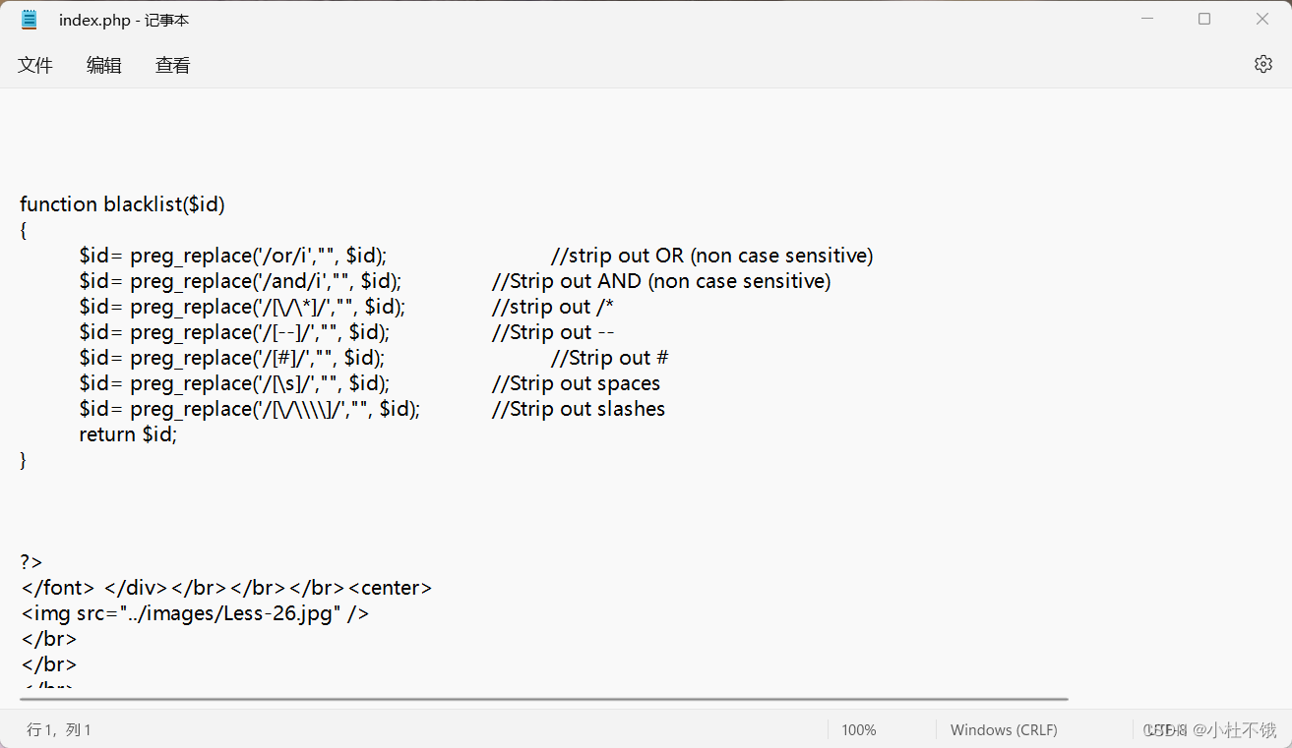Image resolution: width=1292 pixels, height=748 pixels.
Task: Open the 查看 (View) menu
Action: point(172,64)
